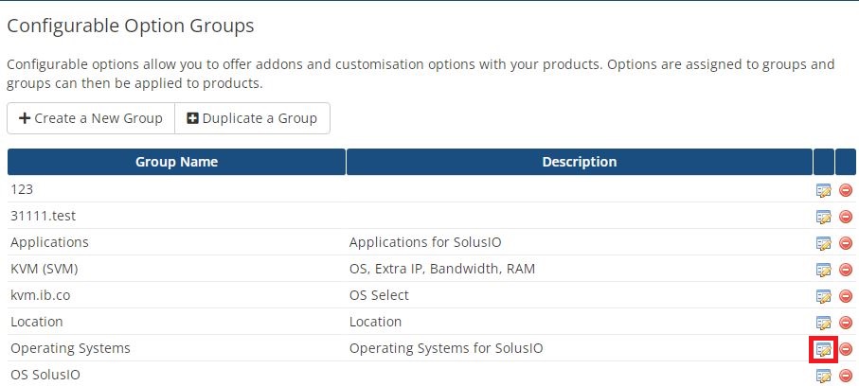Click Create a New Group button
The image size is (859, 386).
pyautogui.click(x=91, y=118)
